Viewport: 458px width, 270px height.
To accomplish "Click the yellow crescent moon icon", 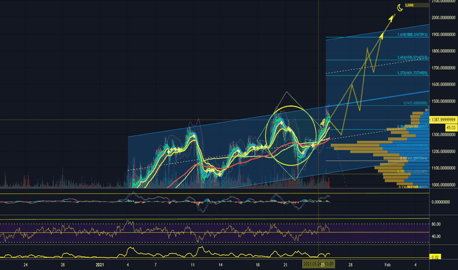I will (x=400, y=7).
